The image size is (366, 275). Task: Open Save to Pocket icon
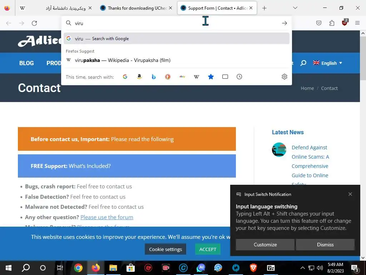tap(318, 23)
